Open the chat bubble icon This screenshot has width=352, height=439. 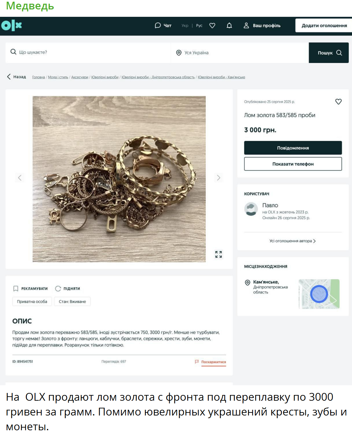pyautogui.click(x=158, y=26)
